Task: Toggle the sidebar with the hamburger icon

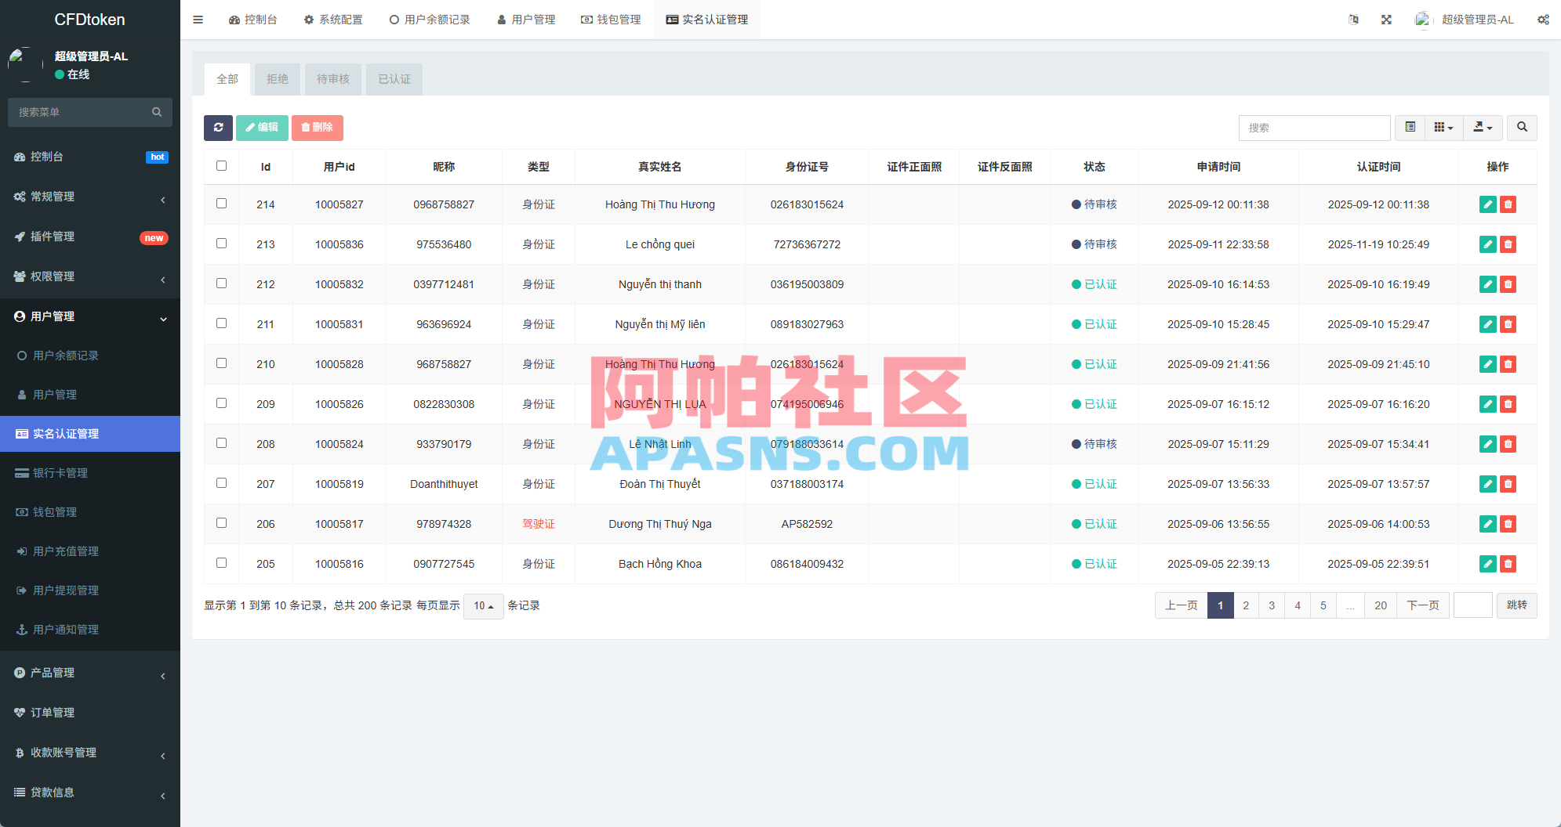Action: tap(198, 20)
